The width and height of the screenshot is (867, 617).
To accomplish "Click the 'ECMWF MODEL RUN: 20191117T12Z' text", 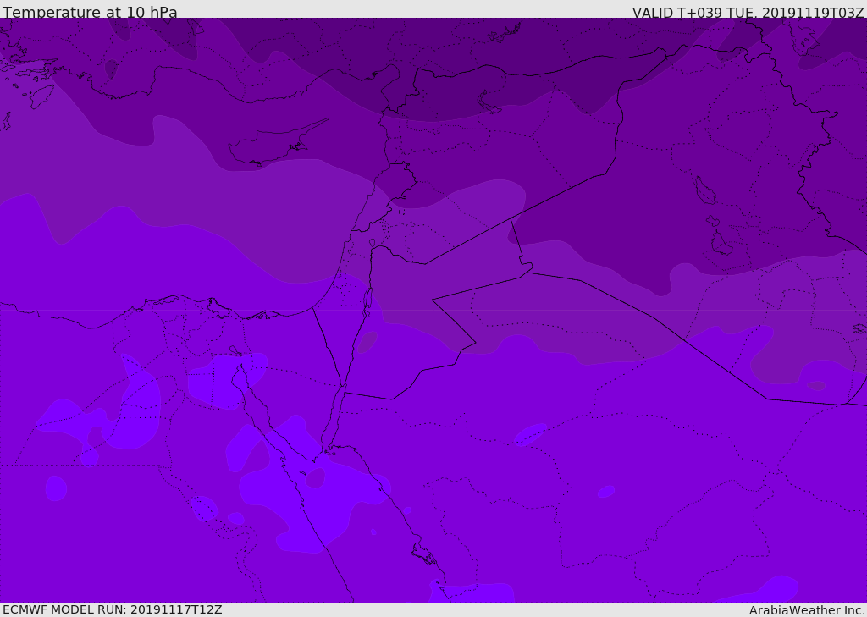I will (113, 609).
